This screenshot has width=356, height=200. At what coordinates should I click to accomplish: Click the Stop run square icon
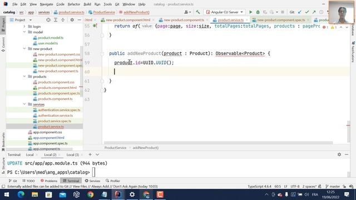point(283,12)
